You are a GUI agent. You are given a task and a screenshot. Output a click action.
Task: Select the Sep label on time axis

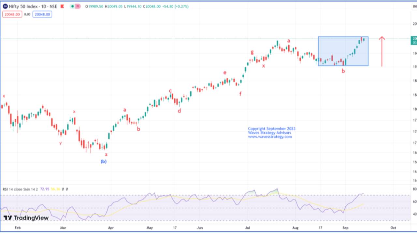click(346, 228)
